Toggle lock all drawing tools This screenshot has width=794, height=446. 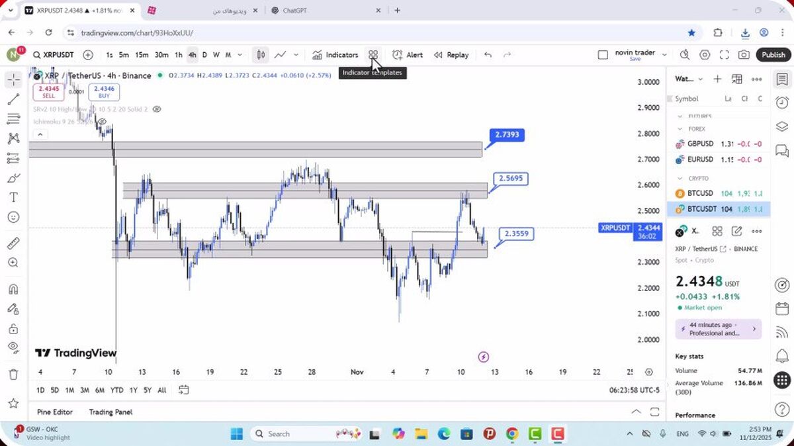[x=13, y=329]
